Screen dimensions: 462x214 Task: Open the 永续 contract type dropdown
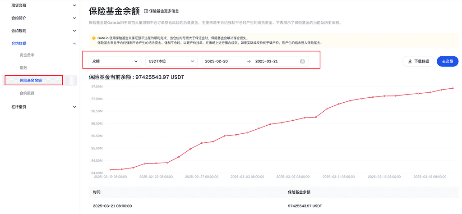coord(115,61)
